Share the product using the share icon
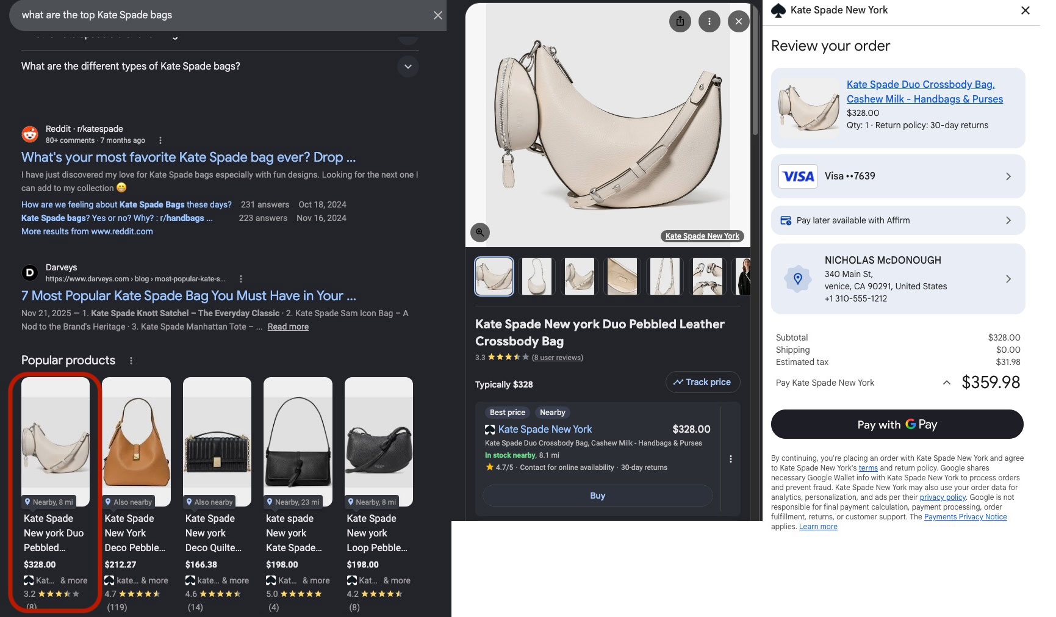 [x=680, y=21]
